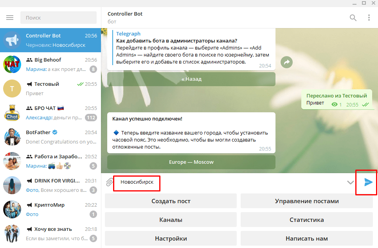Open the БРО ЧАТ group chat
378x248 pixels.
[x=50, y=113]
